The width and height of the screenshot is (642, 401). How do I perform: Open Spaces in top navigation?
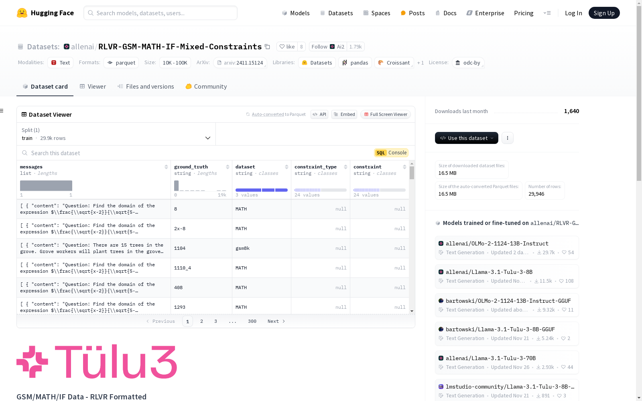(377, 13)
